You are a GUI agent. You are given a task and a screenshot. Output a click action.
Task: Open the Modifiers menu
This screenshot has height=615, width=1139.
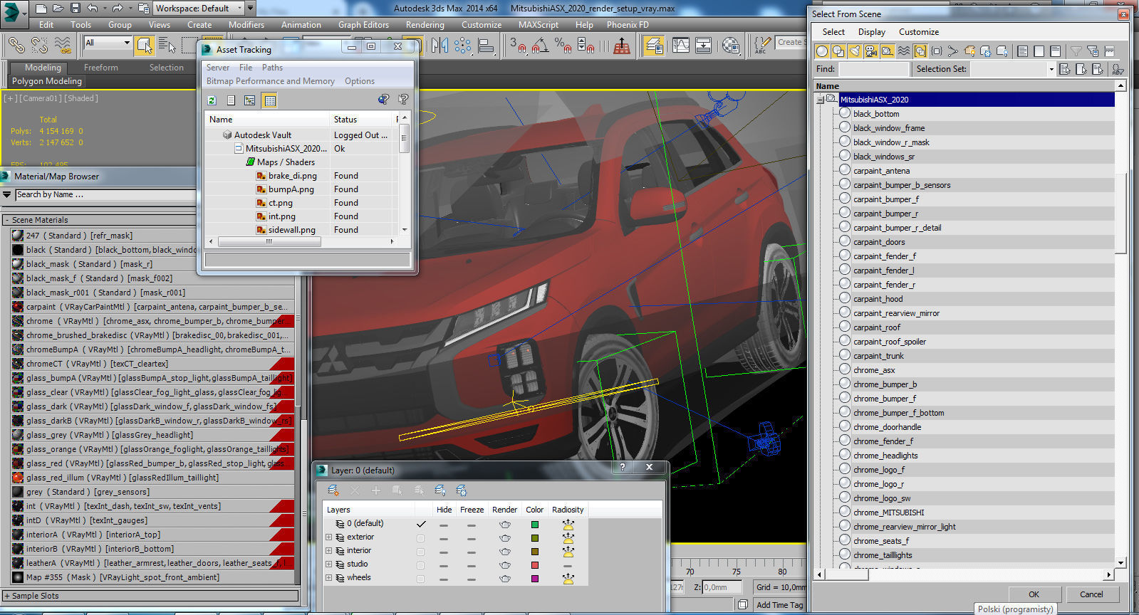pyautogui.click(x=246, y=24)
